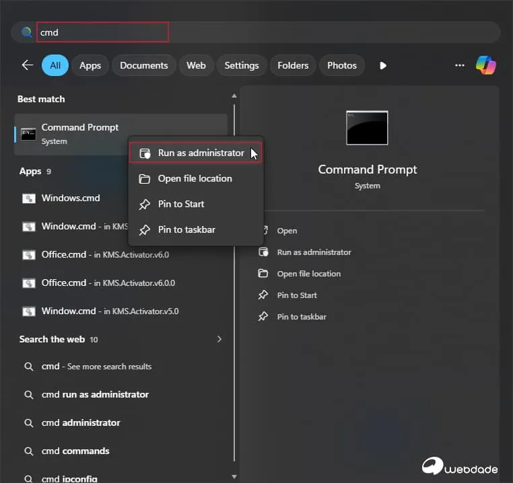Expand the Search the web section chevron

pos(219,340)
